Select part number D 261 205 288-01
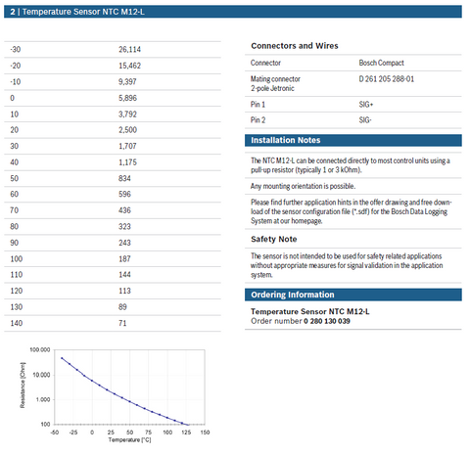 (x=387, y=79)
